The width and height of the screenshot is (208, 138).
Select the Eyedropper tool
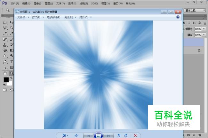click(x=12, y=33)
